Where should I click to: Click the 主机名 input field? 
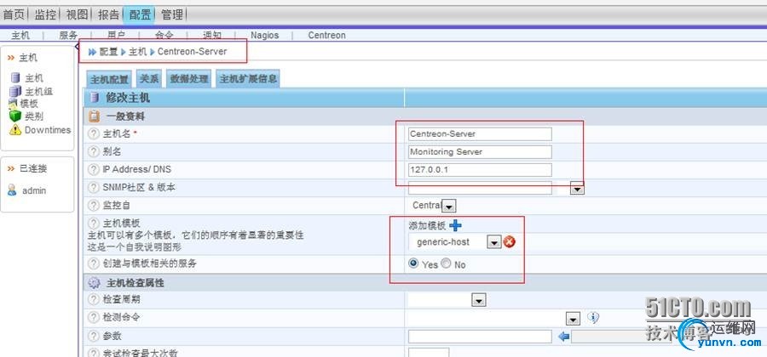(x=480, y=133)
